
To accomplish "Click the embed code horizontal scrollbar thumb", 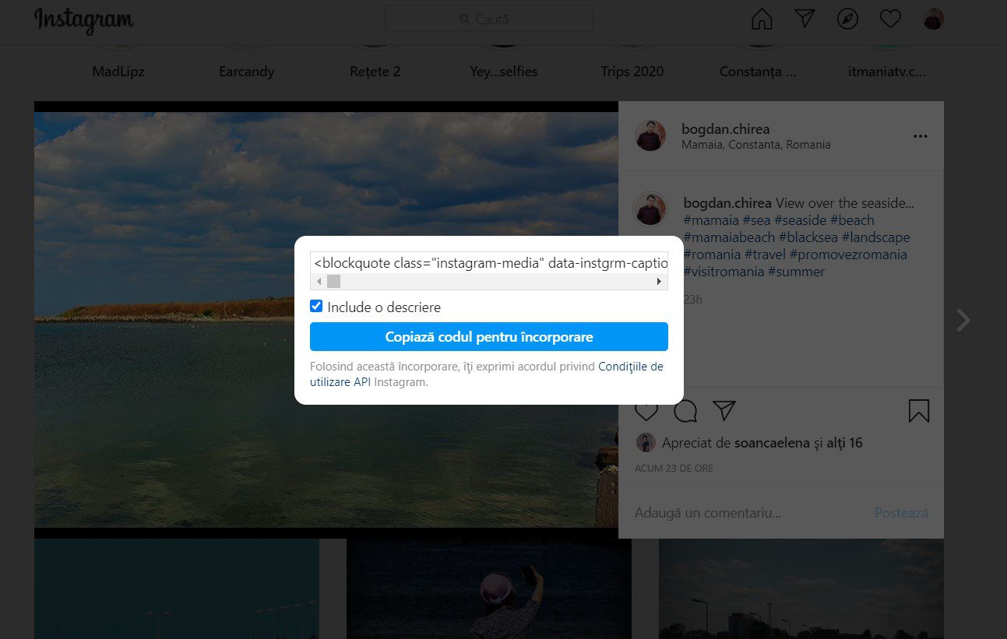I will (333, 281).
